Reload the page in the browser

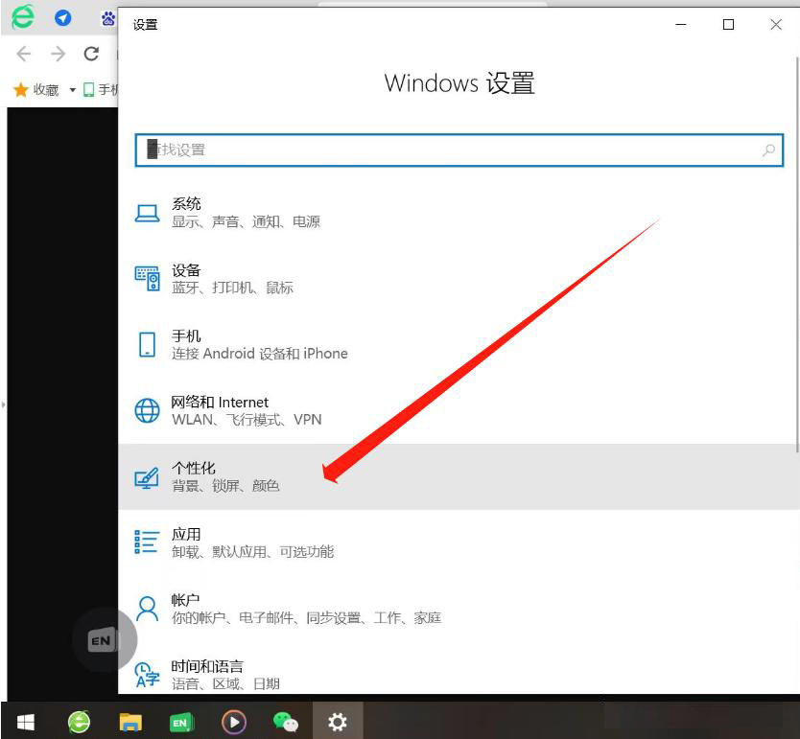coord(91,54)
